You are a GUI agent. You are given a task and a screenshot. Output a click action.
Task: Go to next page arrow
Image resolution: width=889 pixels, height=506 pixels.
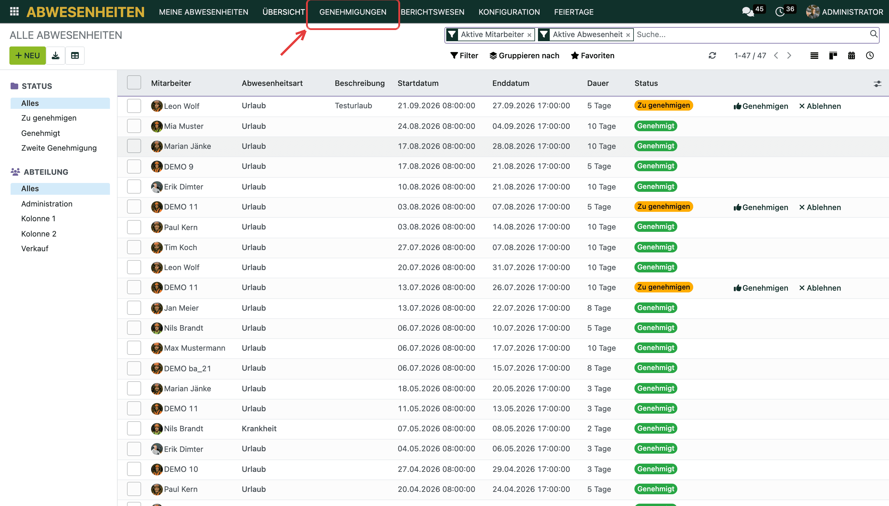coord(789,56)
